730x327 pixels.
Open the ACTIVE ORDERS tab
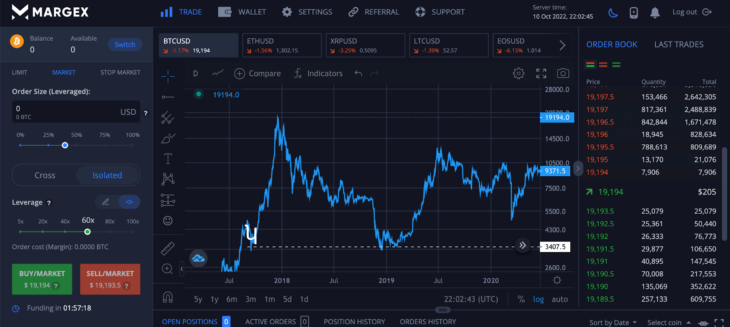pos(277,322)
